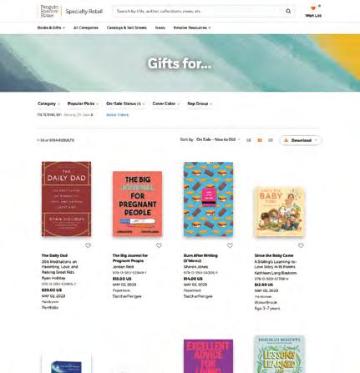Open the Cover Color filter dropdown
The width and height of the screenshot is (360, 373).
point(166,103)
